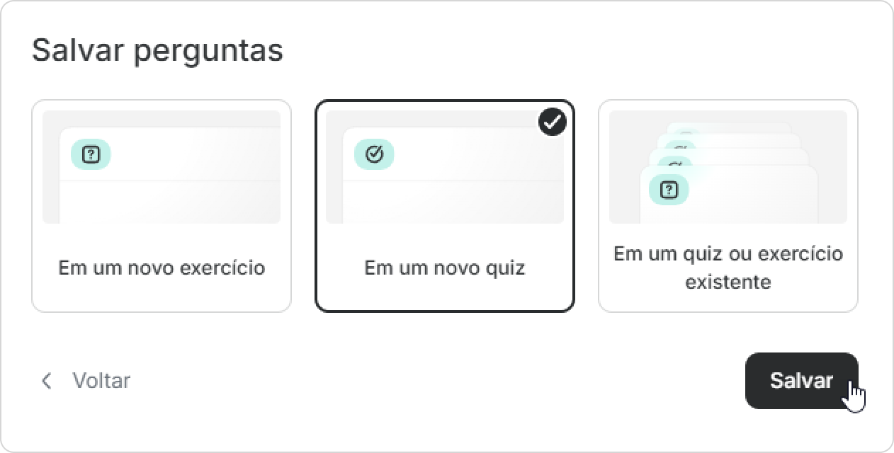Click the back chevron arrow beside Voltar
The width and height of the screenshot is (894, 453).
coord(47,381)
